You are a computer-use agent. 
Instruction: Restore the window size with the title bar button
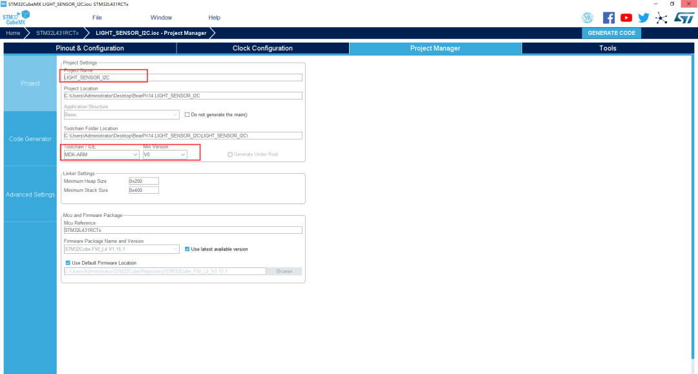pyautogui.click(x=672, y=4)
